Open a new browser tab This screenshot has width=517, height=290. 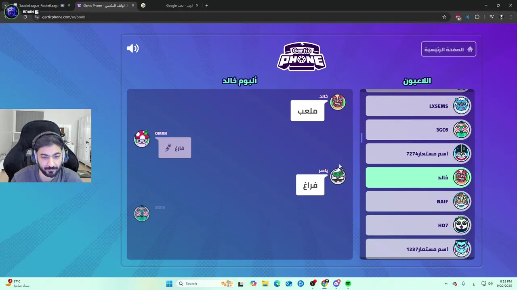[207, 6]
